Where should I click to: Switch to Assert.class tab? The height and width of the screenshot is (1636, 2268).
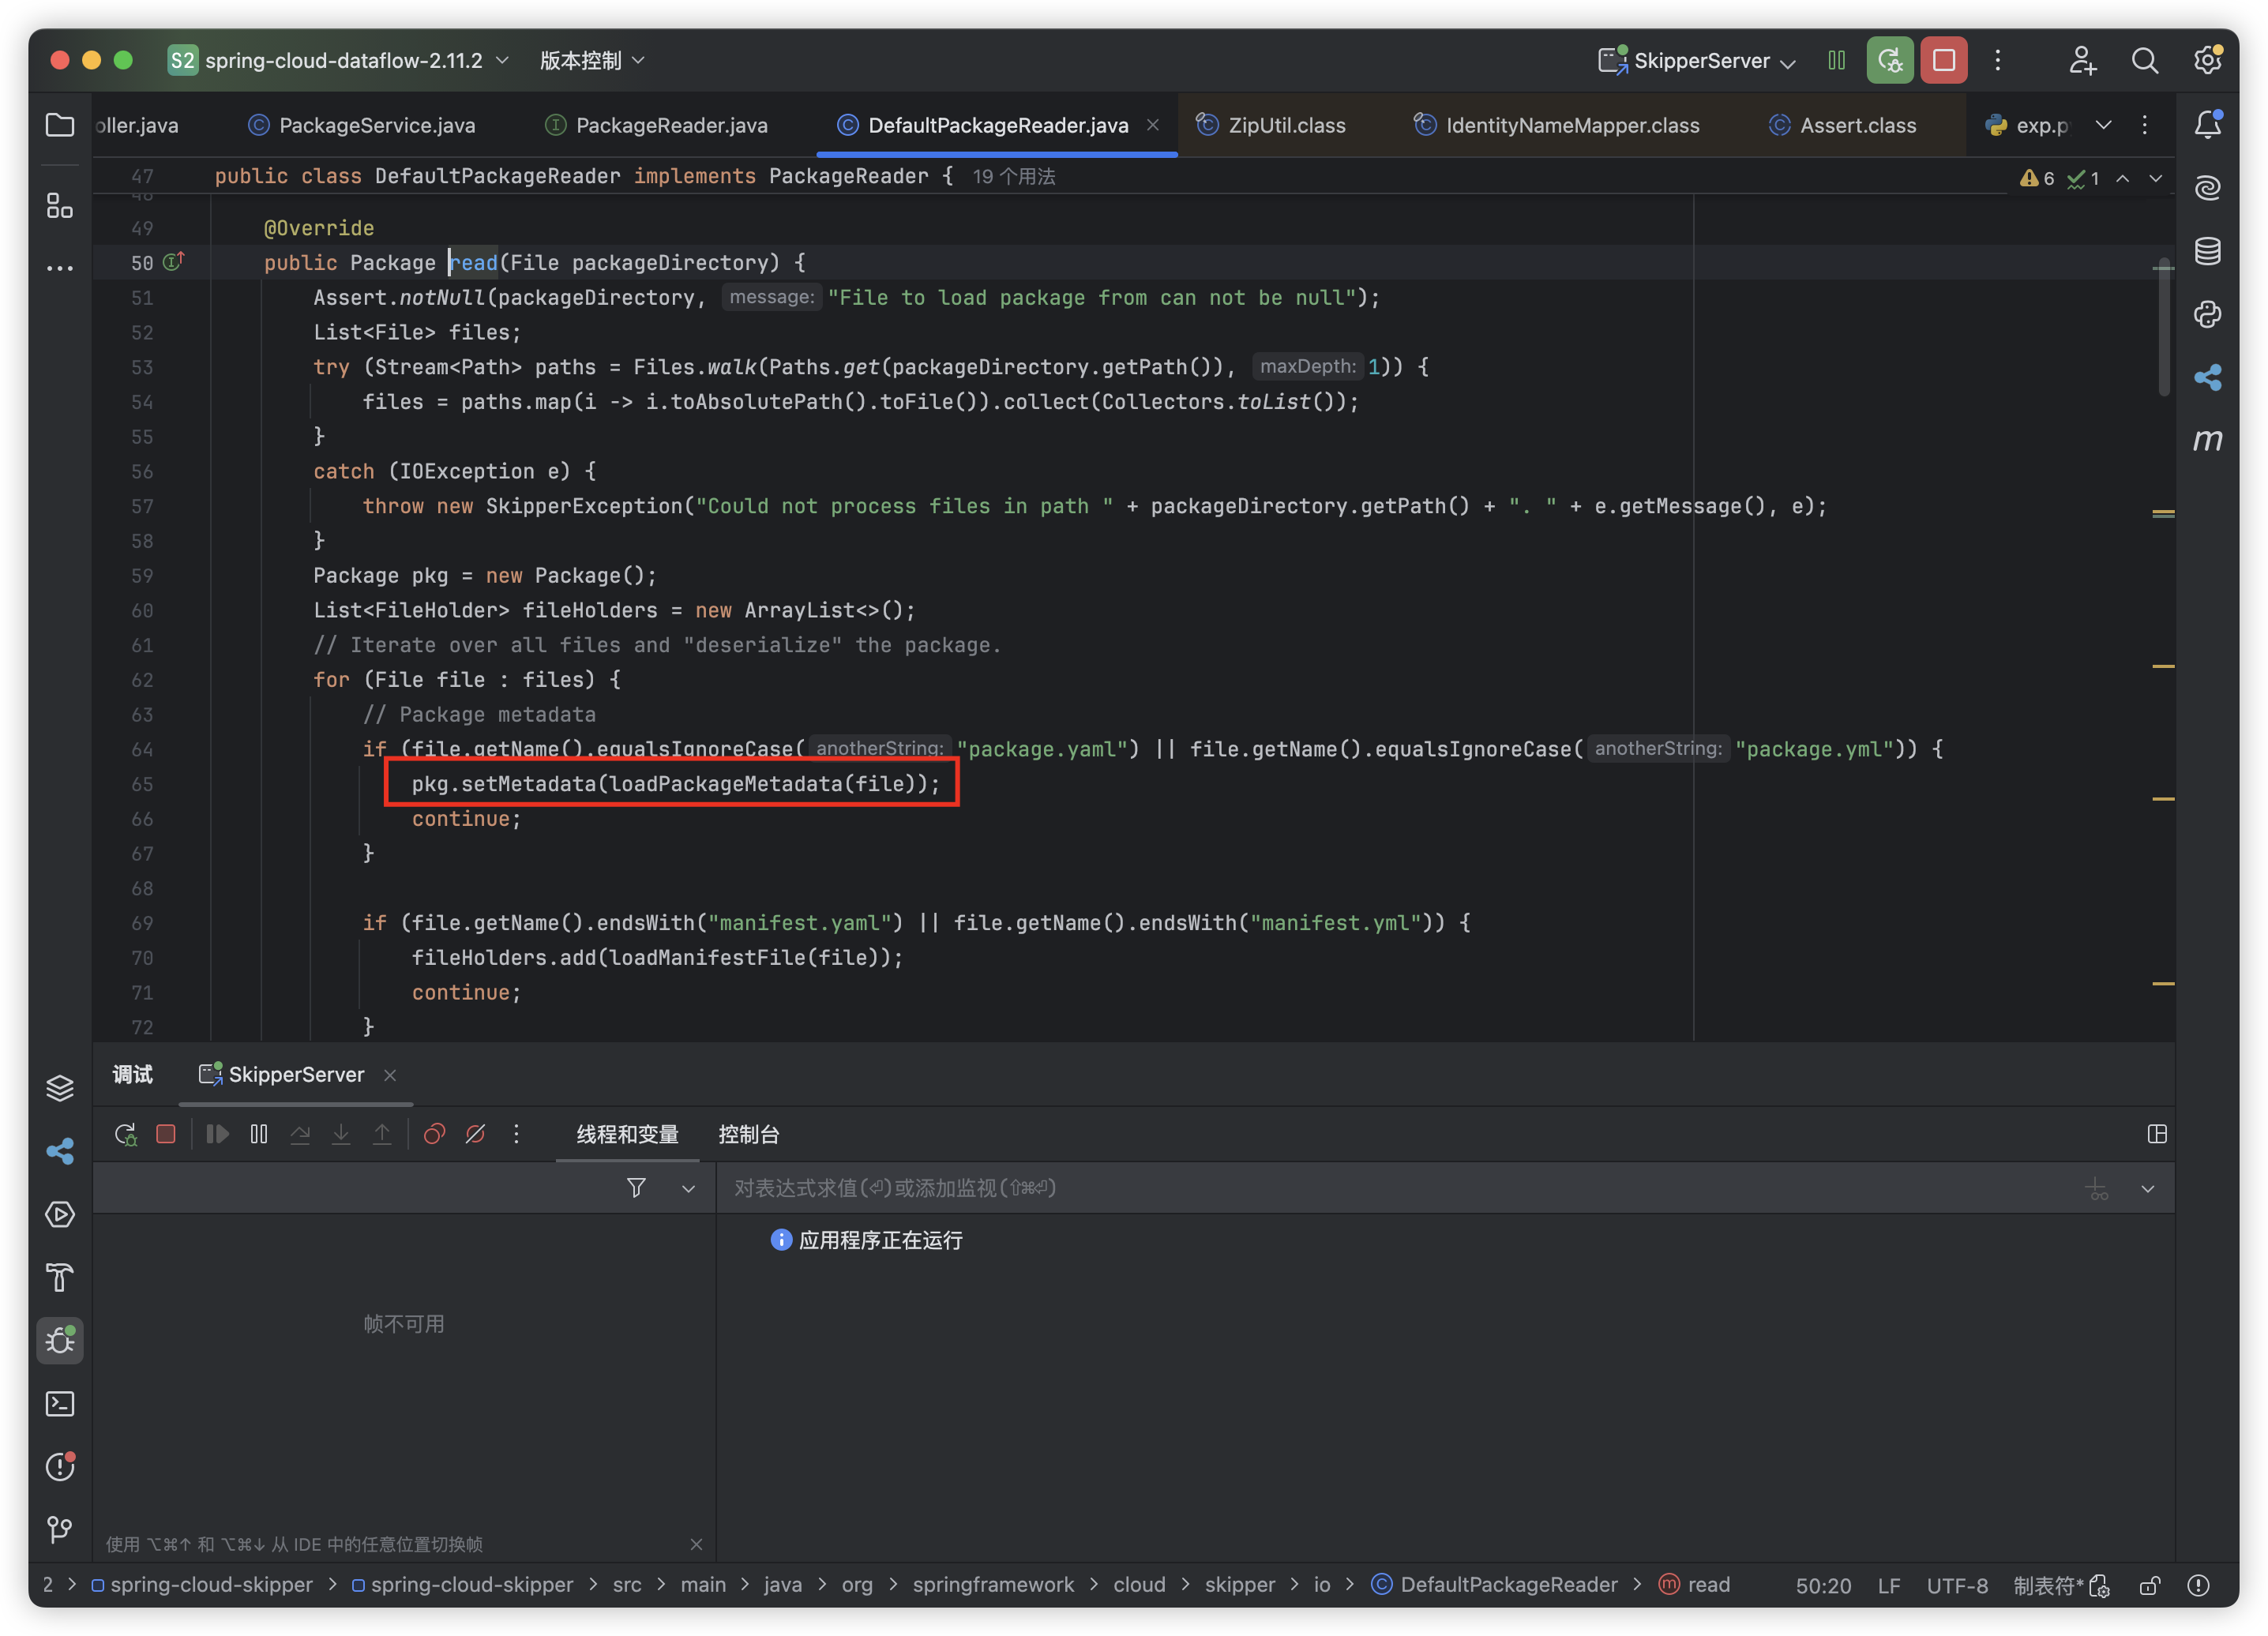click(1843, 125)
